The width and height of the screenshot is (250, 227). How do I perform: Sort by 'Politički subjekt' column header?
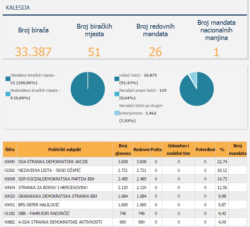(64, 149)
